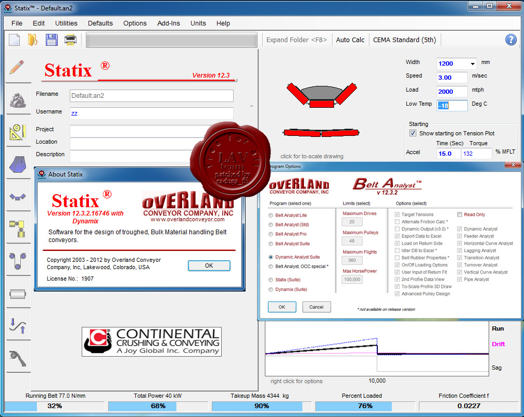Viewport: 524px width, 417px height.
Task: Click the tension plot graph
Action: pos(377,349)
